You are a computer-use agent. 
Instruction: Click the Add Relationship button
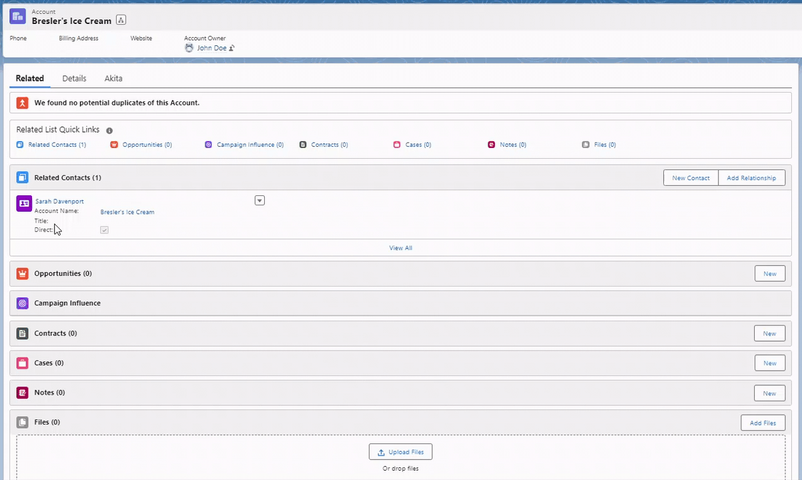pos(751,178)
